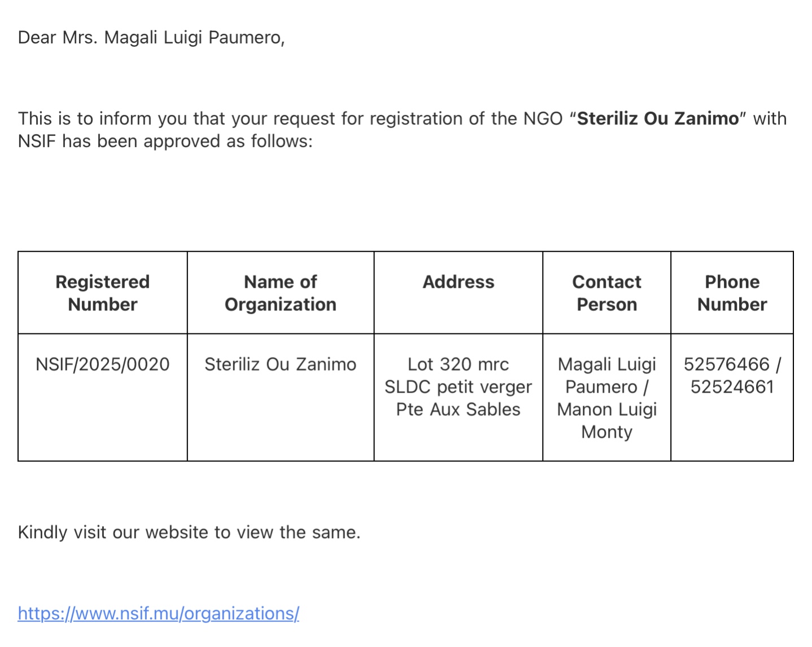Viewport: 812px width, 647px height.
Task: Open the nsif.mu organizations link
Action: [x=158, y=613]
